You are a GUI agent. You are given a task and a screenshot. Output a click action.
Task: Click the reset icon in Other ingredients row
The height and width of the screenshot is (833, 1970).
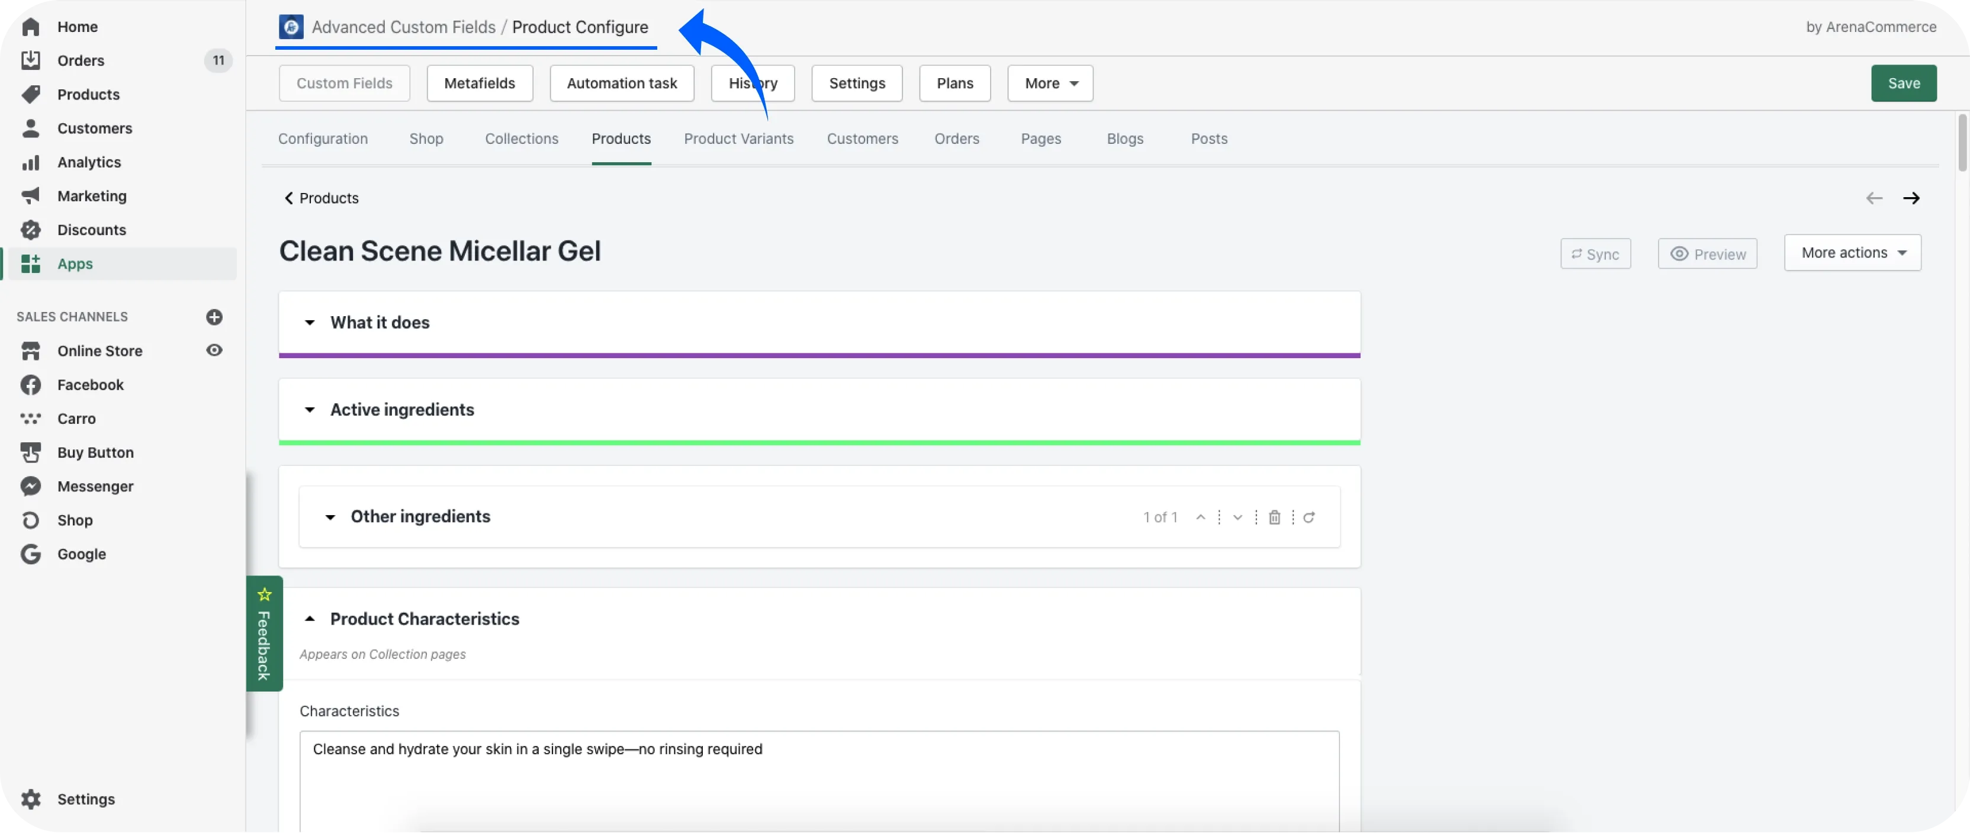pos(1309,517)
